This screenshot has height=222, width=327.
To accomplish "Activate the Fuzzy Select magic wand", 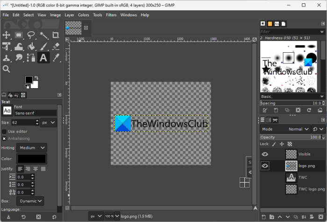I will point(43,35).
